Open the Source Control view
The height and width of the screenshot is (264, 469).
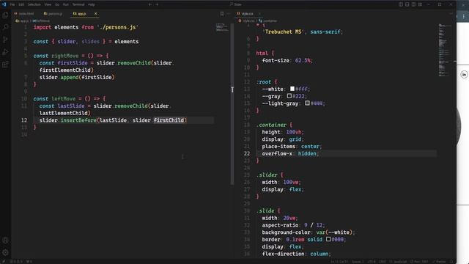tap(5, 40)
